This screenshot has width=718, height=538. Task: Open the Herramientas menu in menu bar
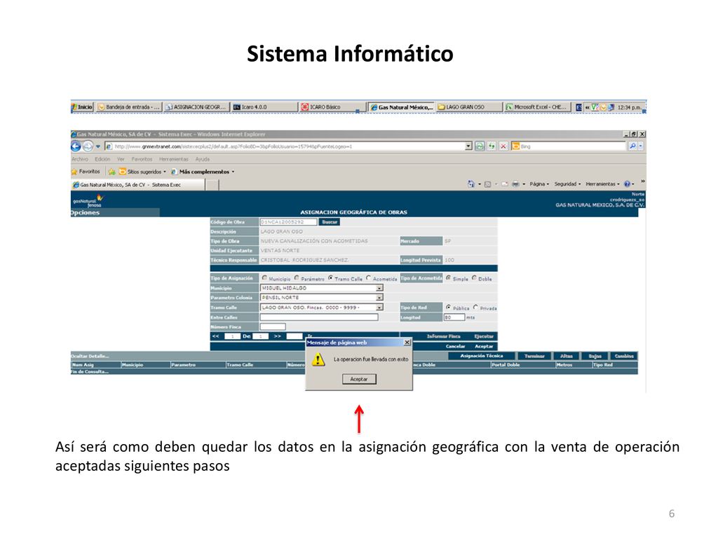click(174, 159)
